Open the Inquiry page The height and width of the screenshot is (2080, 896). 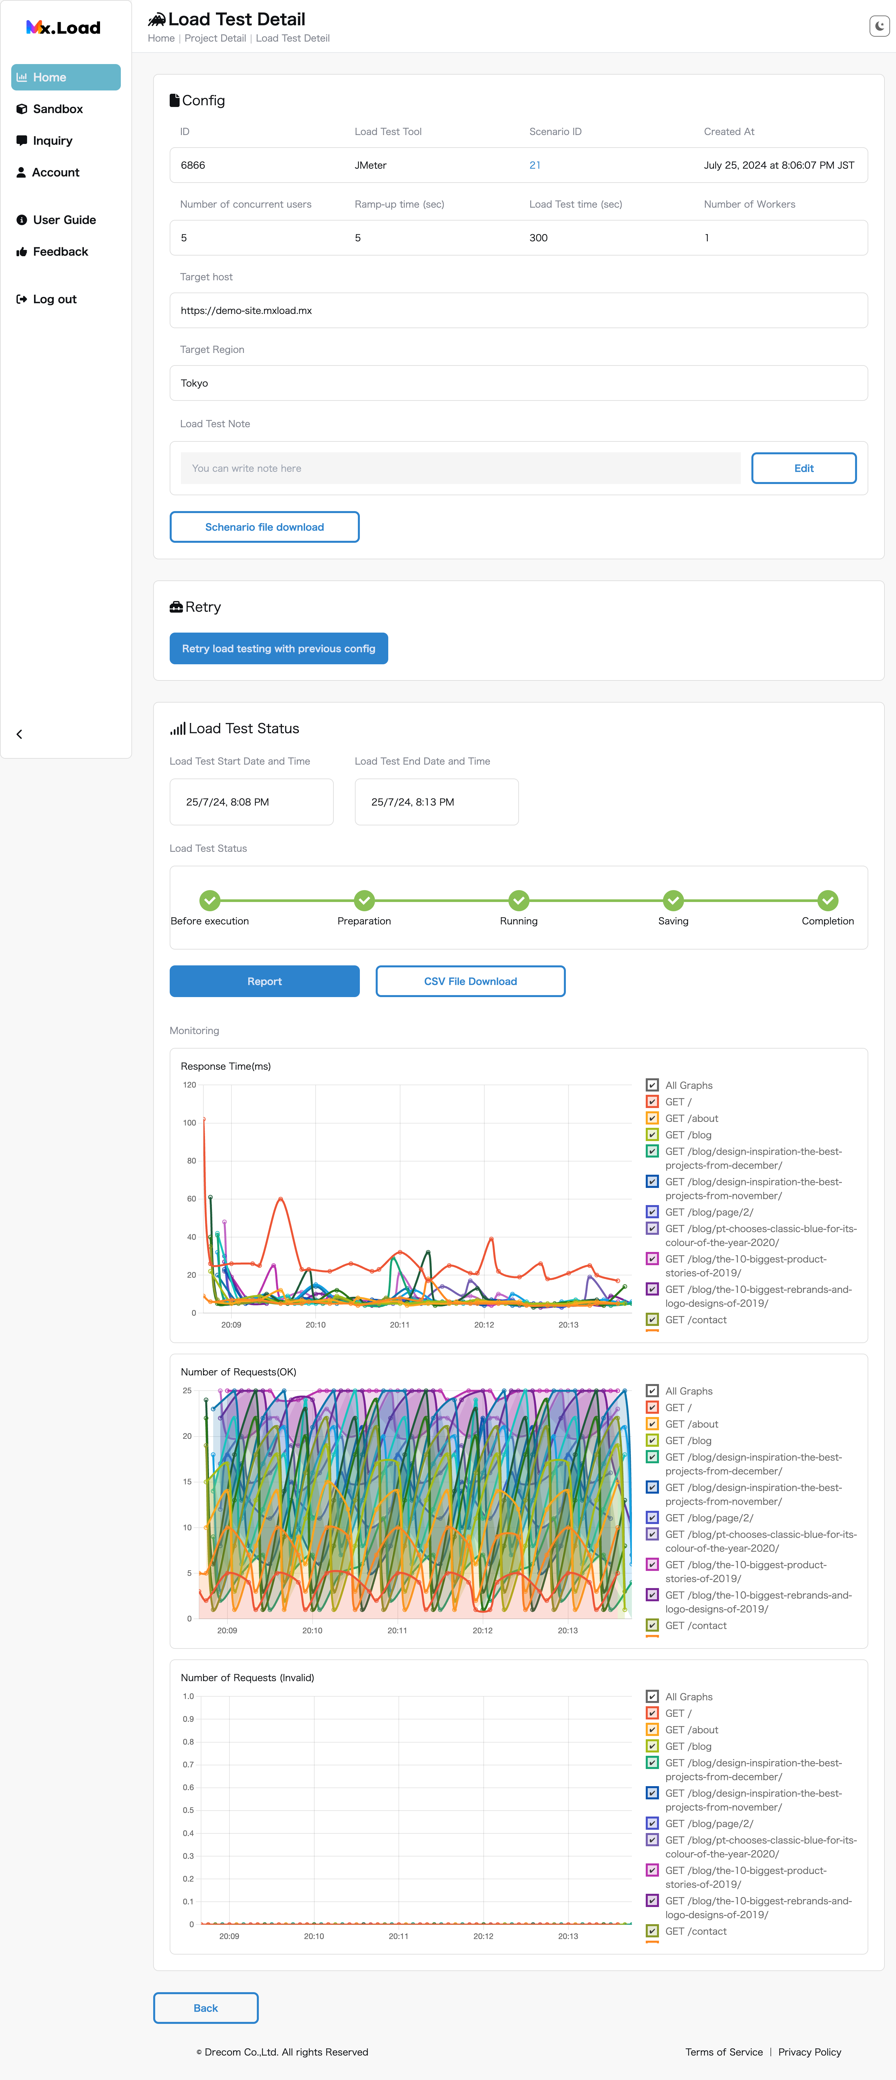[52, 141]
